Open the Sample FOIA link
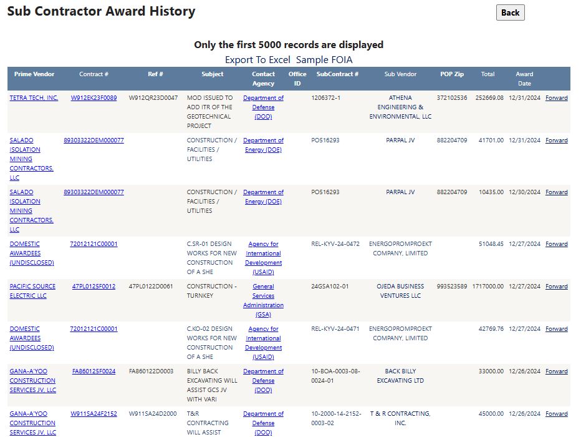Image resolution: width=586 pixels, height=437 pixels. (x=324, y=60)
